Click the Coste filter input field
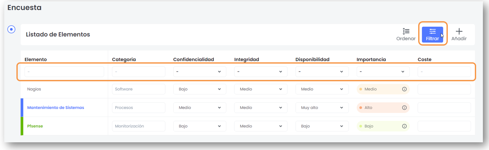489x150 pixels. [x=444, y=72]
